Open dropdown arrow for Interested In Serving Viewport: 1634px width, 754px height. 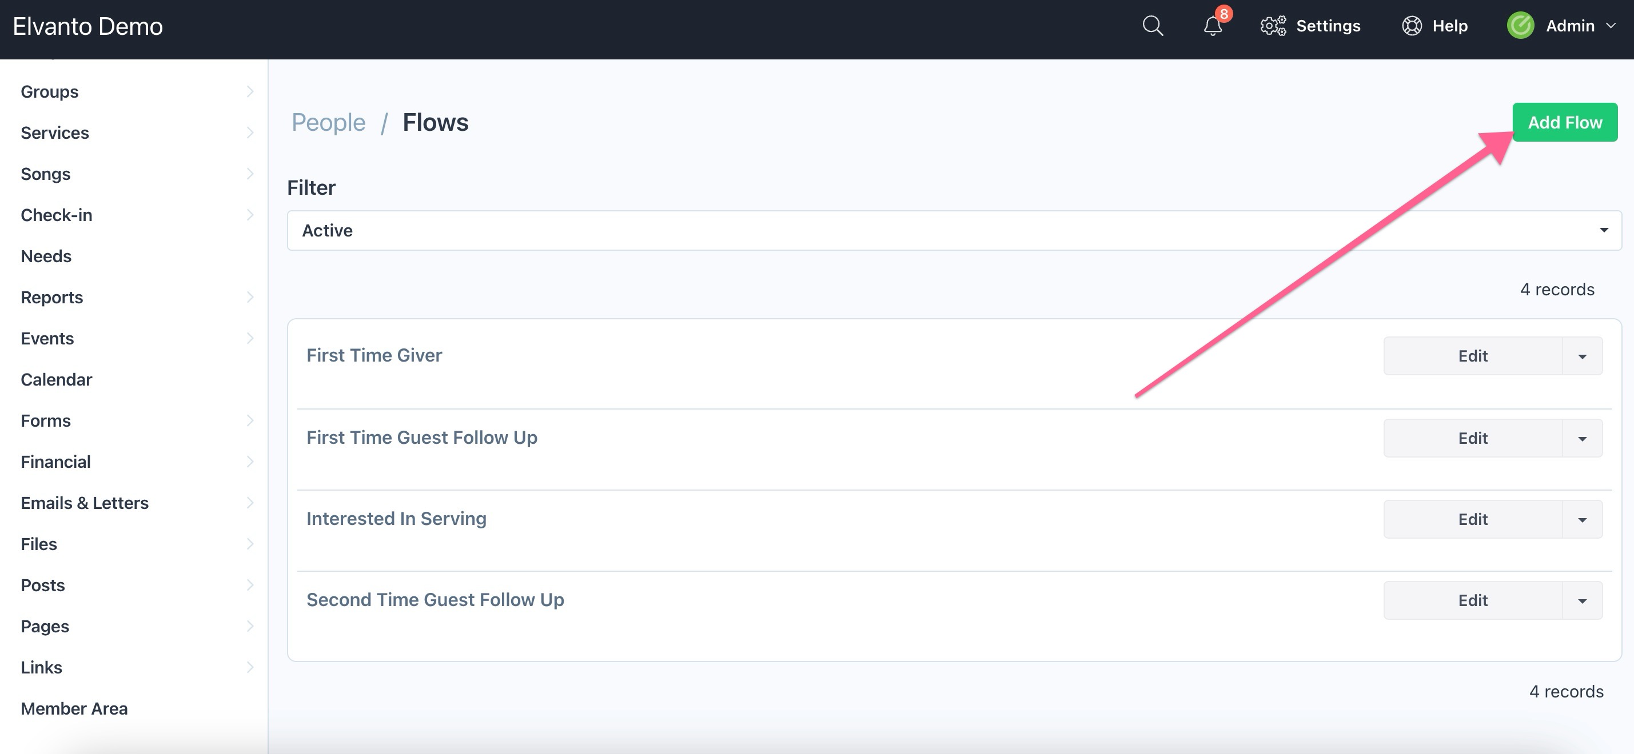tap(1582, 520)
